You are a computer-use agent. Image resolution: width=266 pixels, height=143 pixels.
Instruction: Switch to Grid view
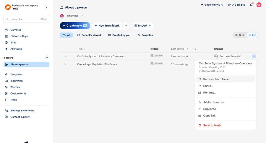pyautogui.click(x=239, y=35)
